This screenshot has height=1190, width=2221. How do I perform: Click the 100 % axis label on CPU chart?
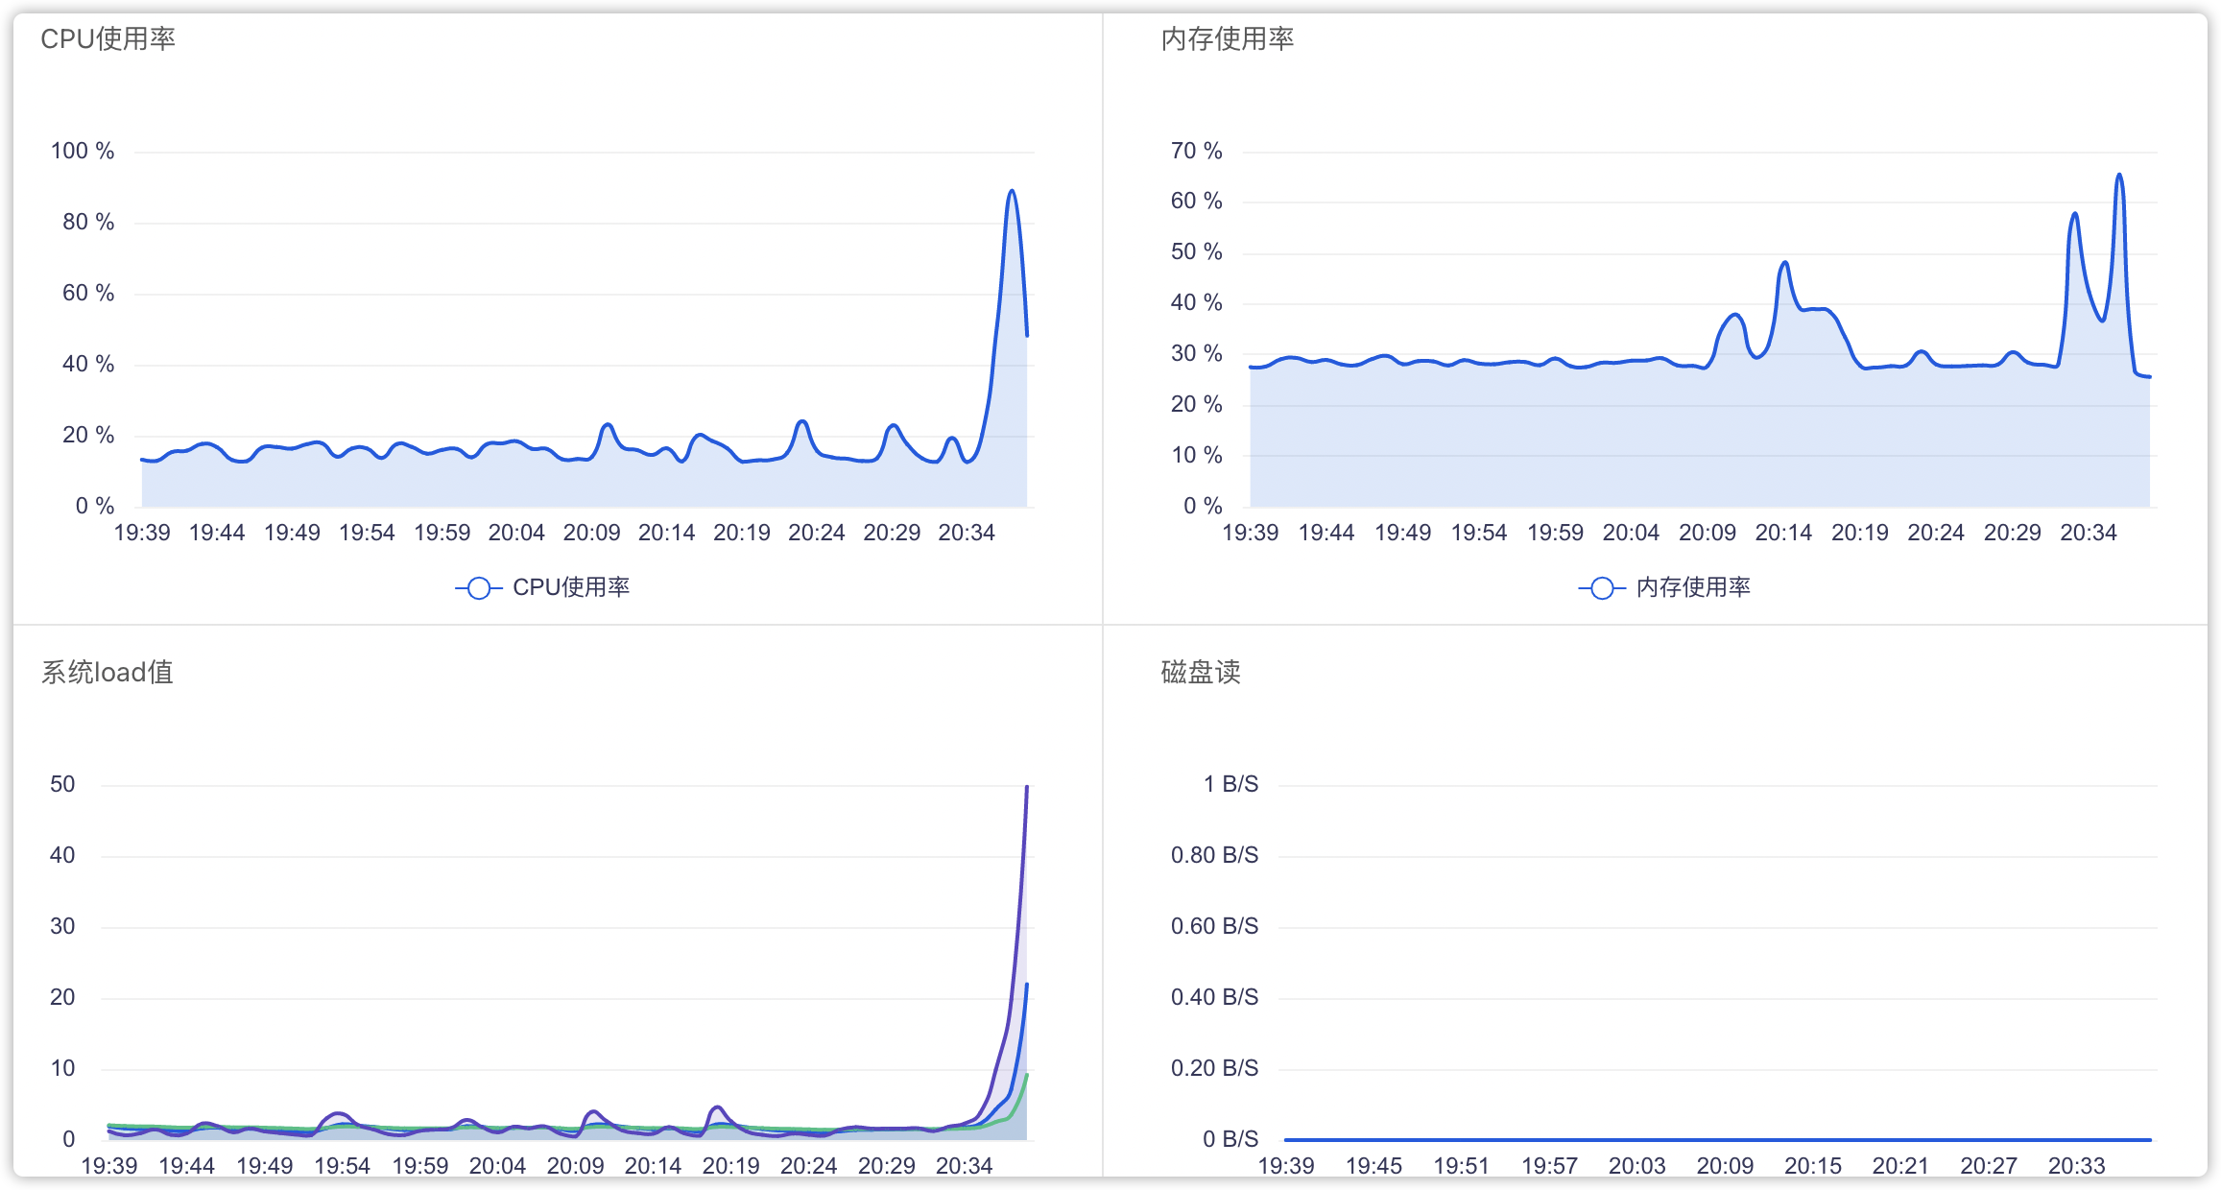point(82,151)
